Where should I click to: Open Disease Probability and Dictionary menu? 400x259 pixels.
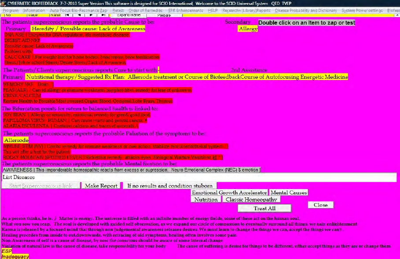click(306, 11)
